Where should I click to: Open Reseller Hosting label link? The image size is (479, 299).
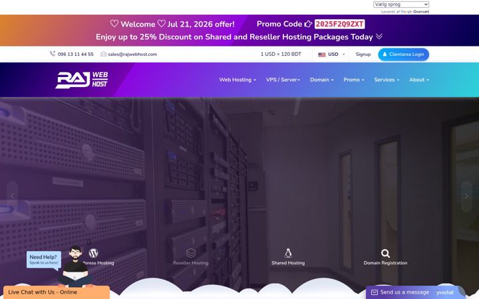tap(191, 262)
